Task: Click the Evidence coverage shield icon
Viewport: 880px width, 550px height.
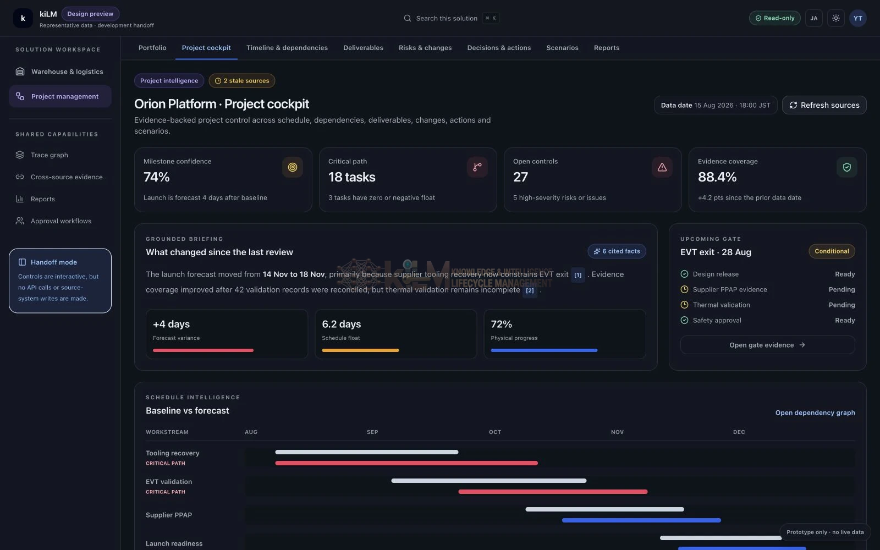Action: tap(847, 167)
